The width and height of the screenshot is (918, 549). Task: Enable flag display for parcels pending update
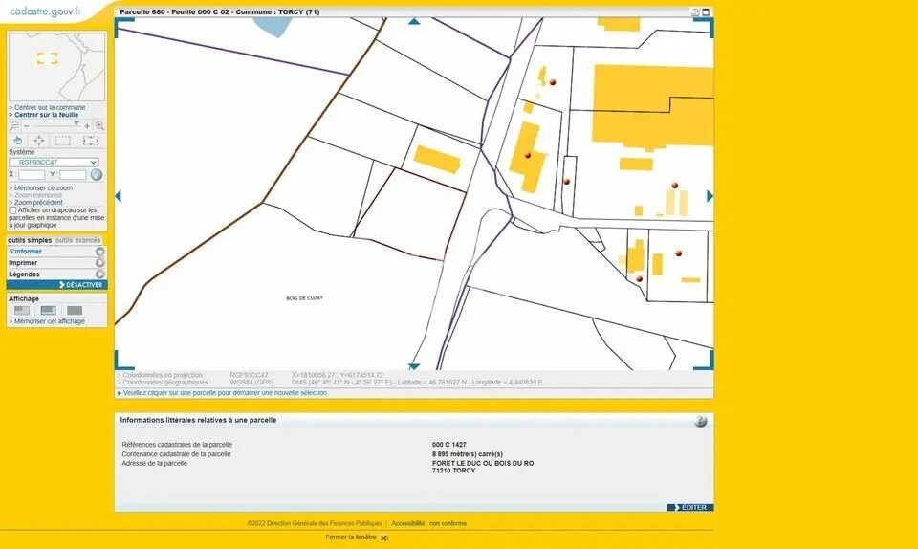(13, 210)
